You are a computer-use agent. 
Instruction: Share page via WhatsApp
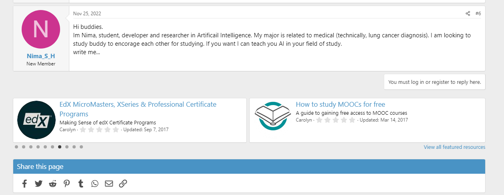pyautogui.click(x=95, y=184)
